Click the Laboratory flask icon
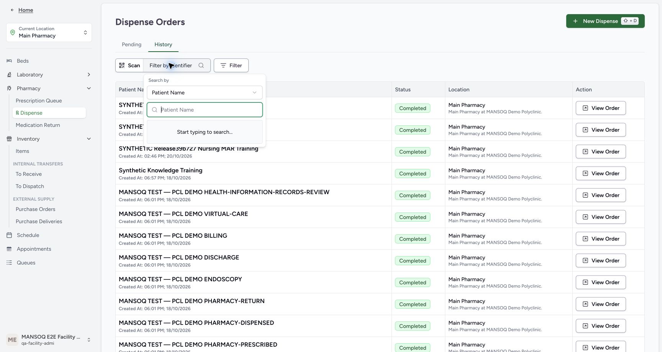The image size is (662, 352). (9, 75)
